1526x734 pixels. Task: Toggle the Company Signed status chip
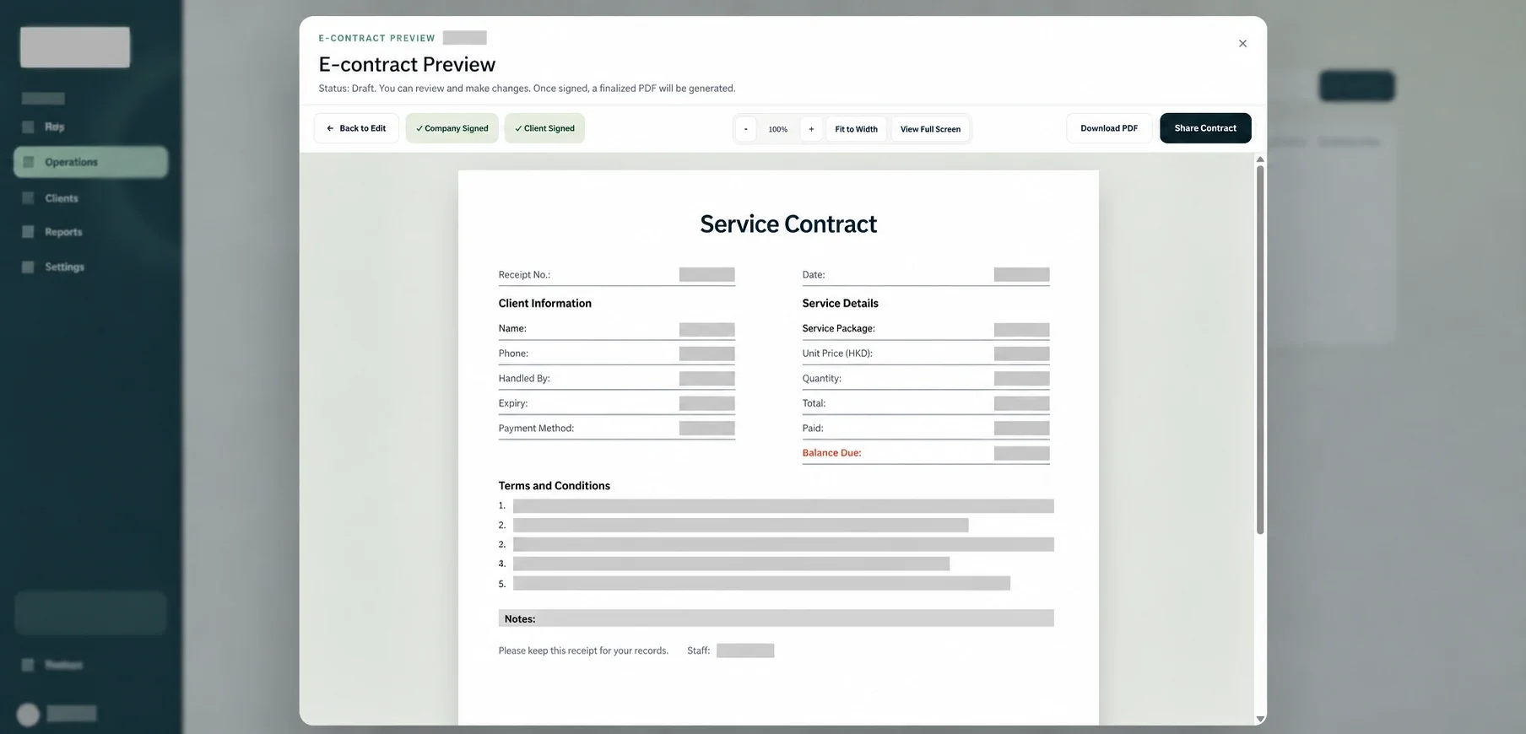tap(452, 128)
